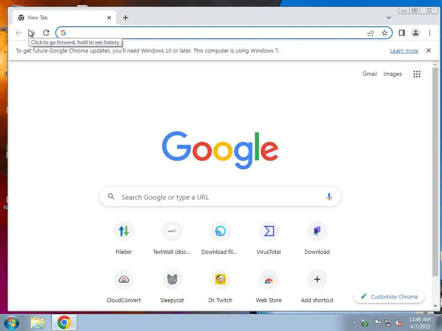Open the side panel icon
The image size is (442, 331).
click(402, 33)
